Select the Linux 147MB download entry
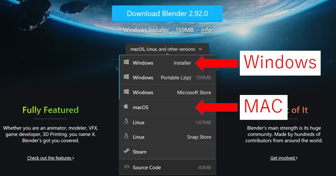This screenshot has width=336, height=176. coord(167,122)
